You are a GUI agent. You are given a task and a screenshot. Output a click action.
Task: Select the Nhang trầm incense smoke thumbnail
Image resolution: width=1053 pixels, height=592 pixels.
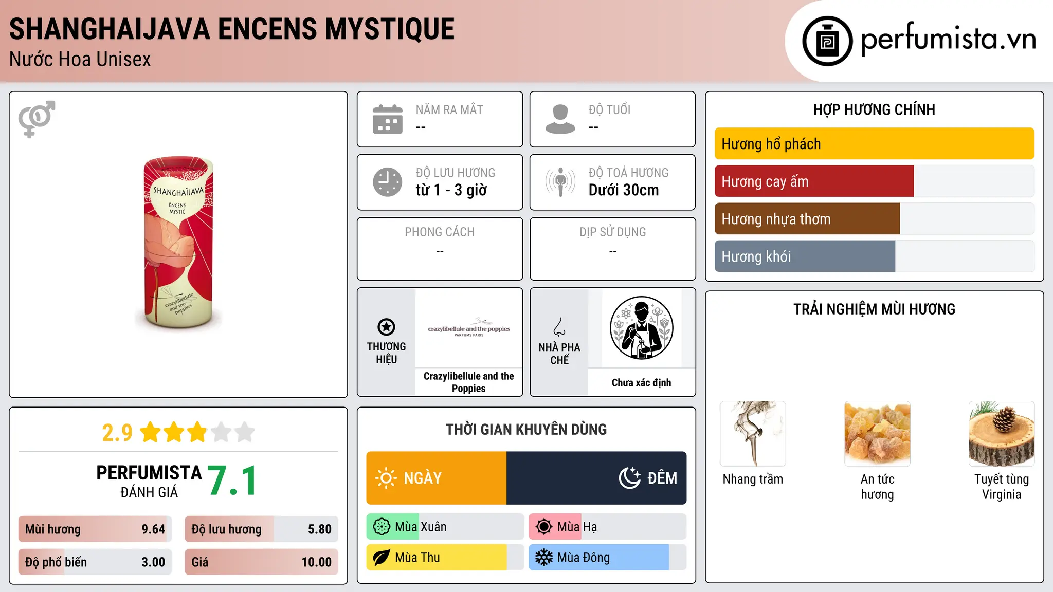[753, 434]
